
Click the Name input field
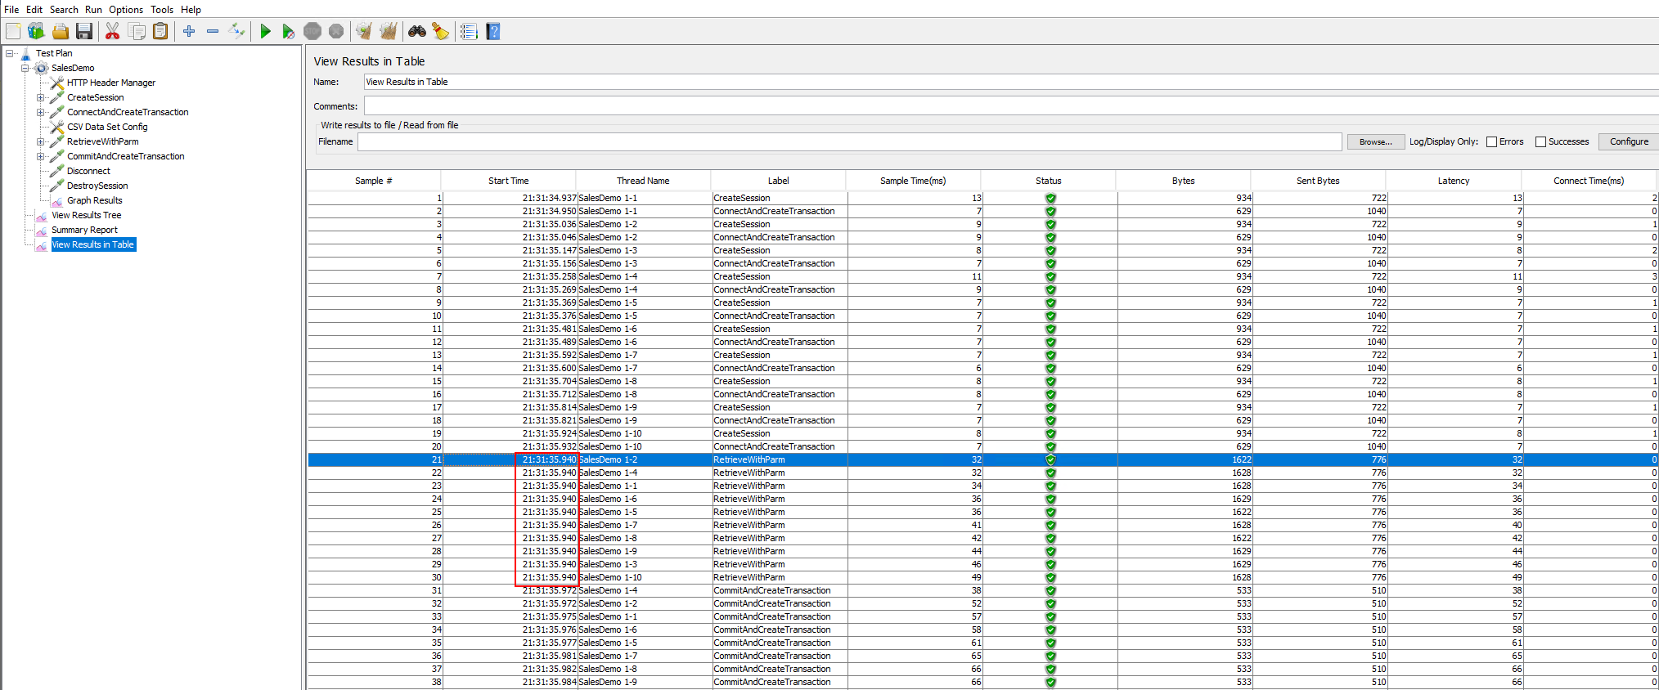coord(1011,82)
